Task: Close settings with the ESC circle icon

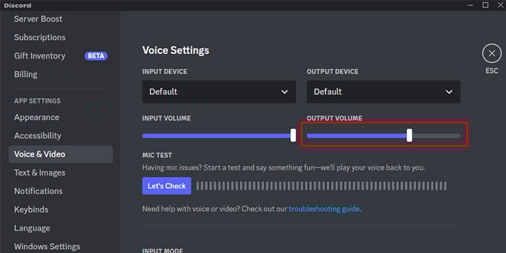Action: [x=492, y=53]
